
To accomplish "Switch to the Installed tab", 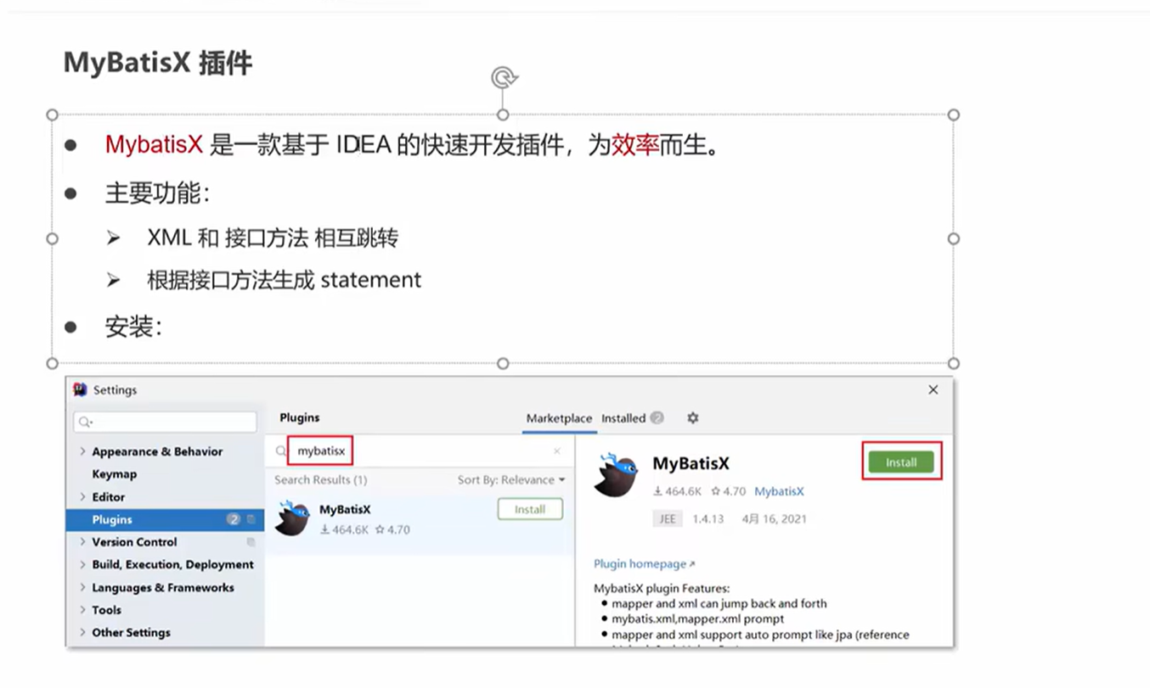I will (x=623, y=418).
